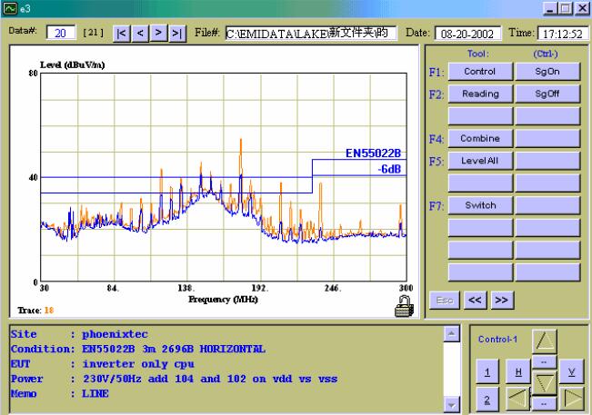This screenshot has width=592, height=415.
Task: Minimize the e3 window
Action: tap(549, 8)
